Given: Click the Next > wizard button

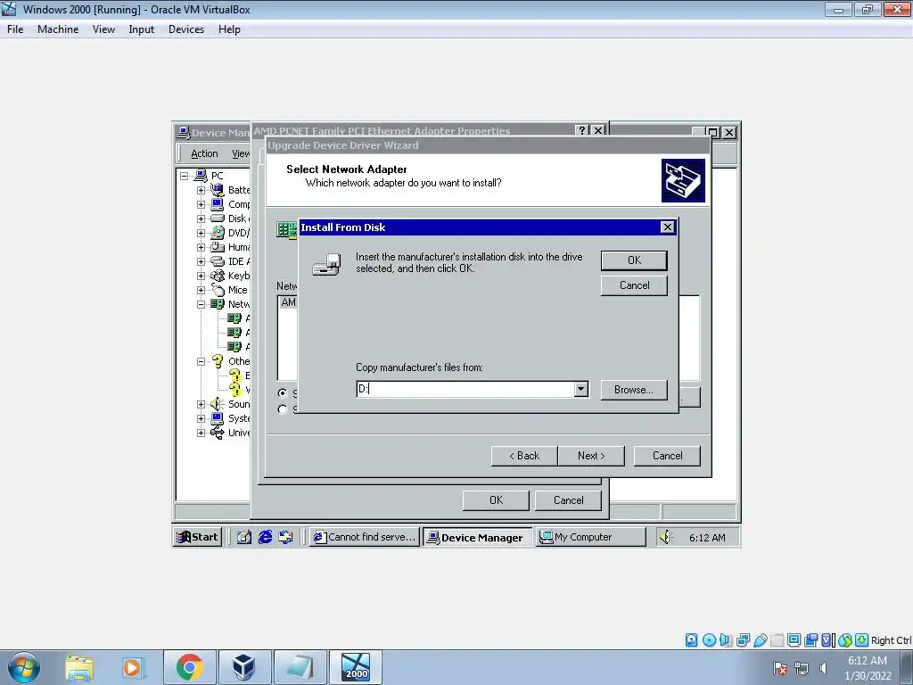Looking at the screenshot, I should (591, 456).
